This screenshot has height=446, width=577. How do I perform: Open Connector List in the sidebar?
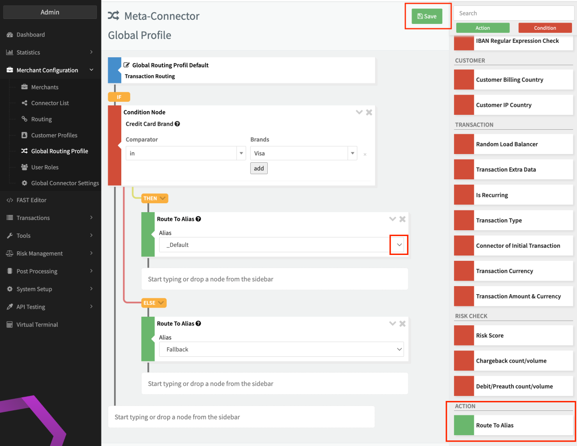(x=50, y=103)
